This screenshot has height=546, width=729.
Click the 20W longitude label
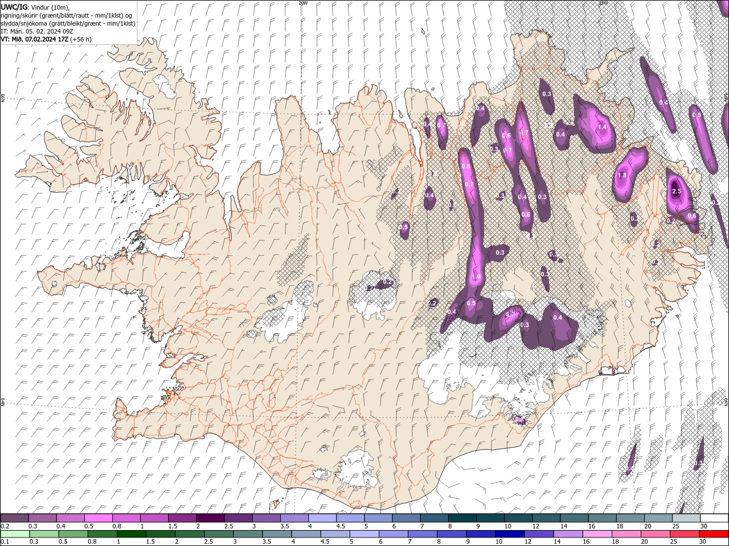[x=303, y=3]
